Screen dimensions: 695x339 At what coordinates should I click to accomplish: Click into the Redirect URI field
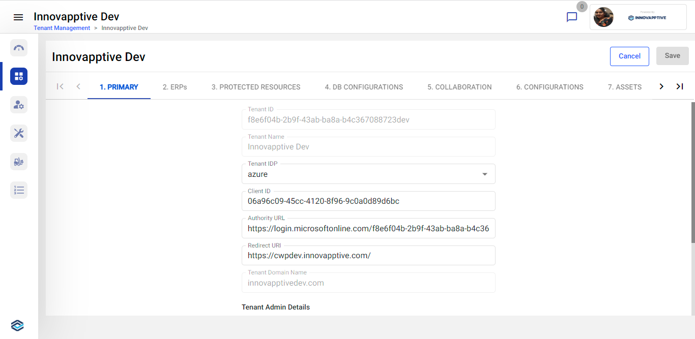368,255
